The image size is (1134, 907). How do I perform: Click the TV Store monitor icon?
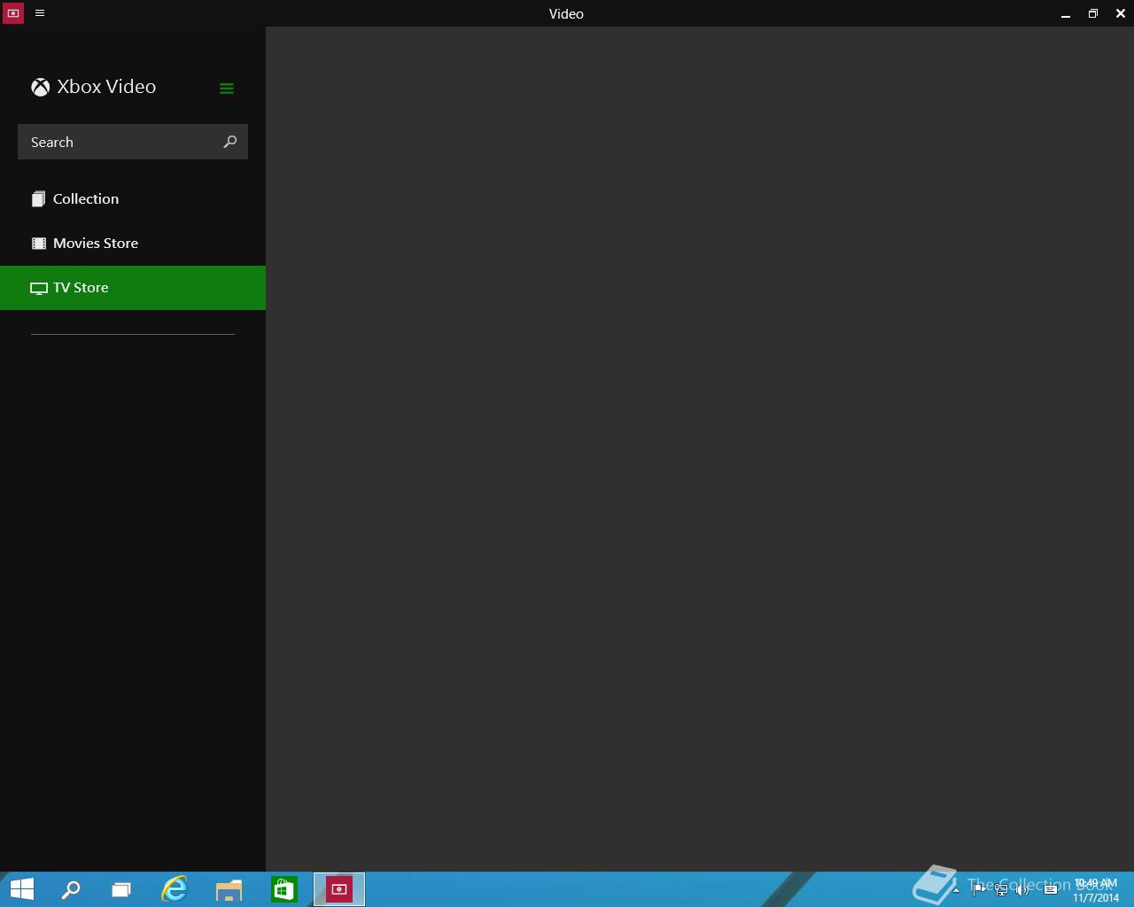click(x=39, y=288)
